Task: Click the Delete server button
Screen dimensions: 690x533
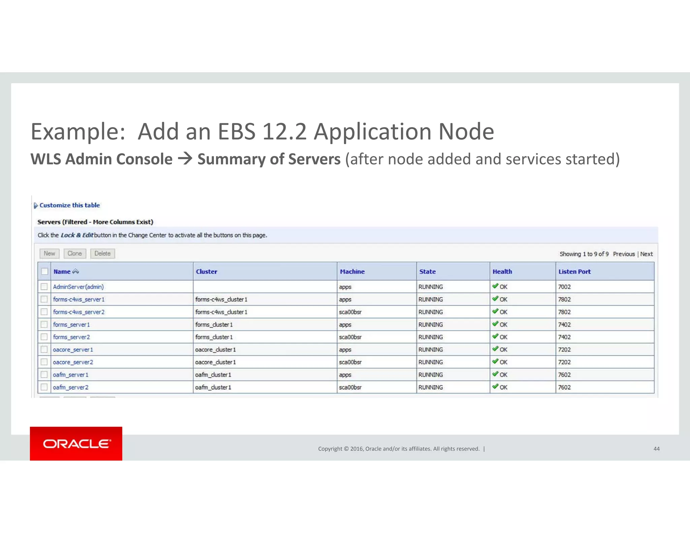Action: point(102,253)
